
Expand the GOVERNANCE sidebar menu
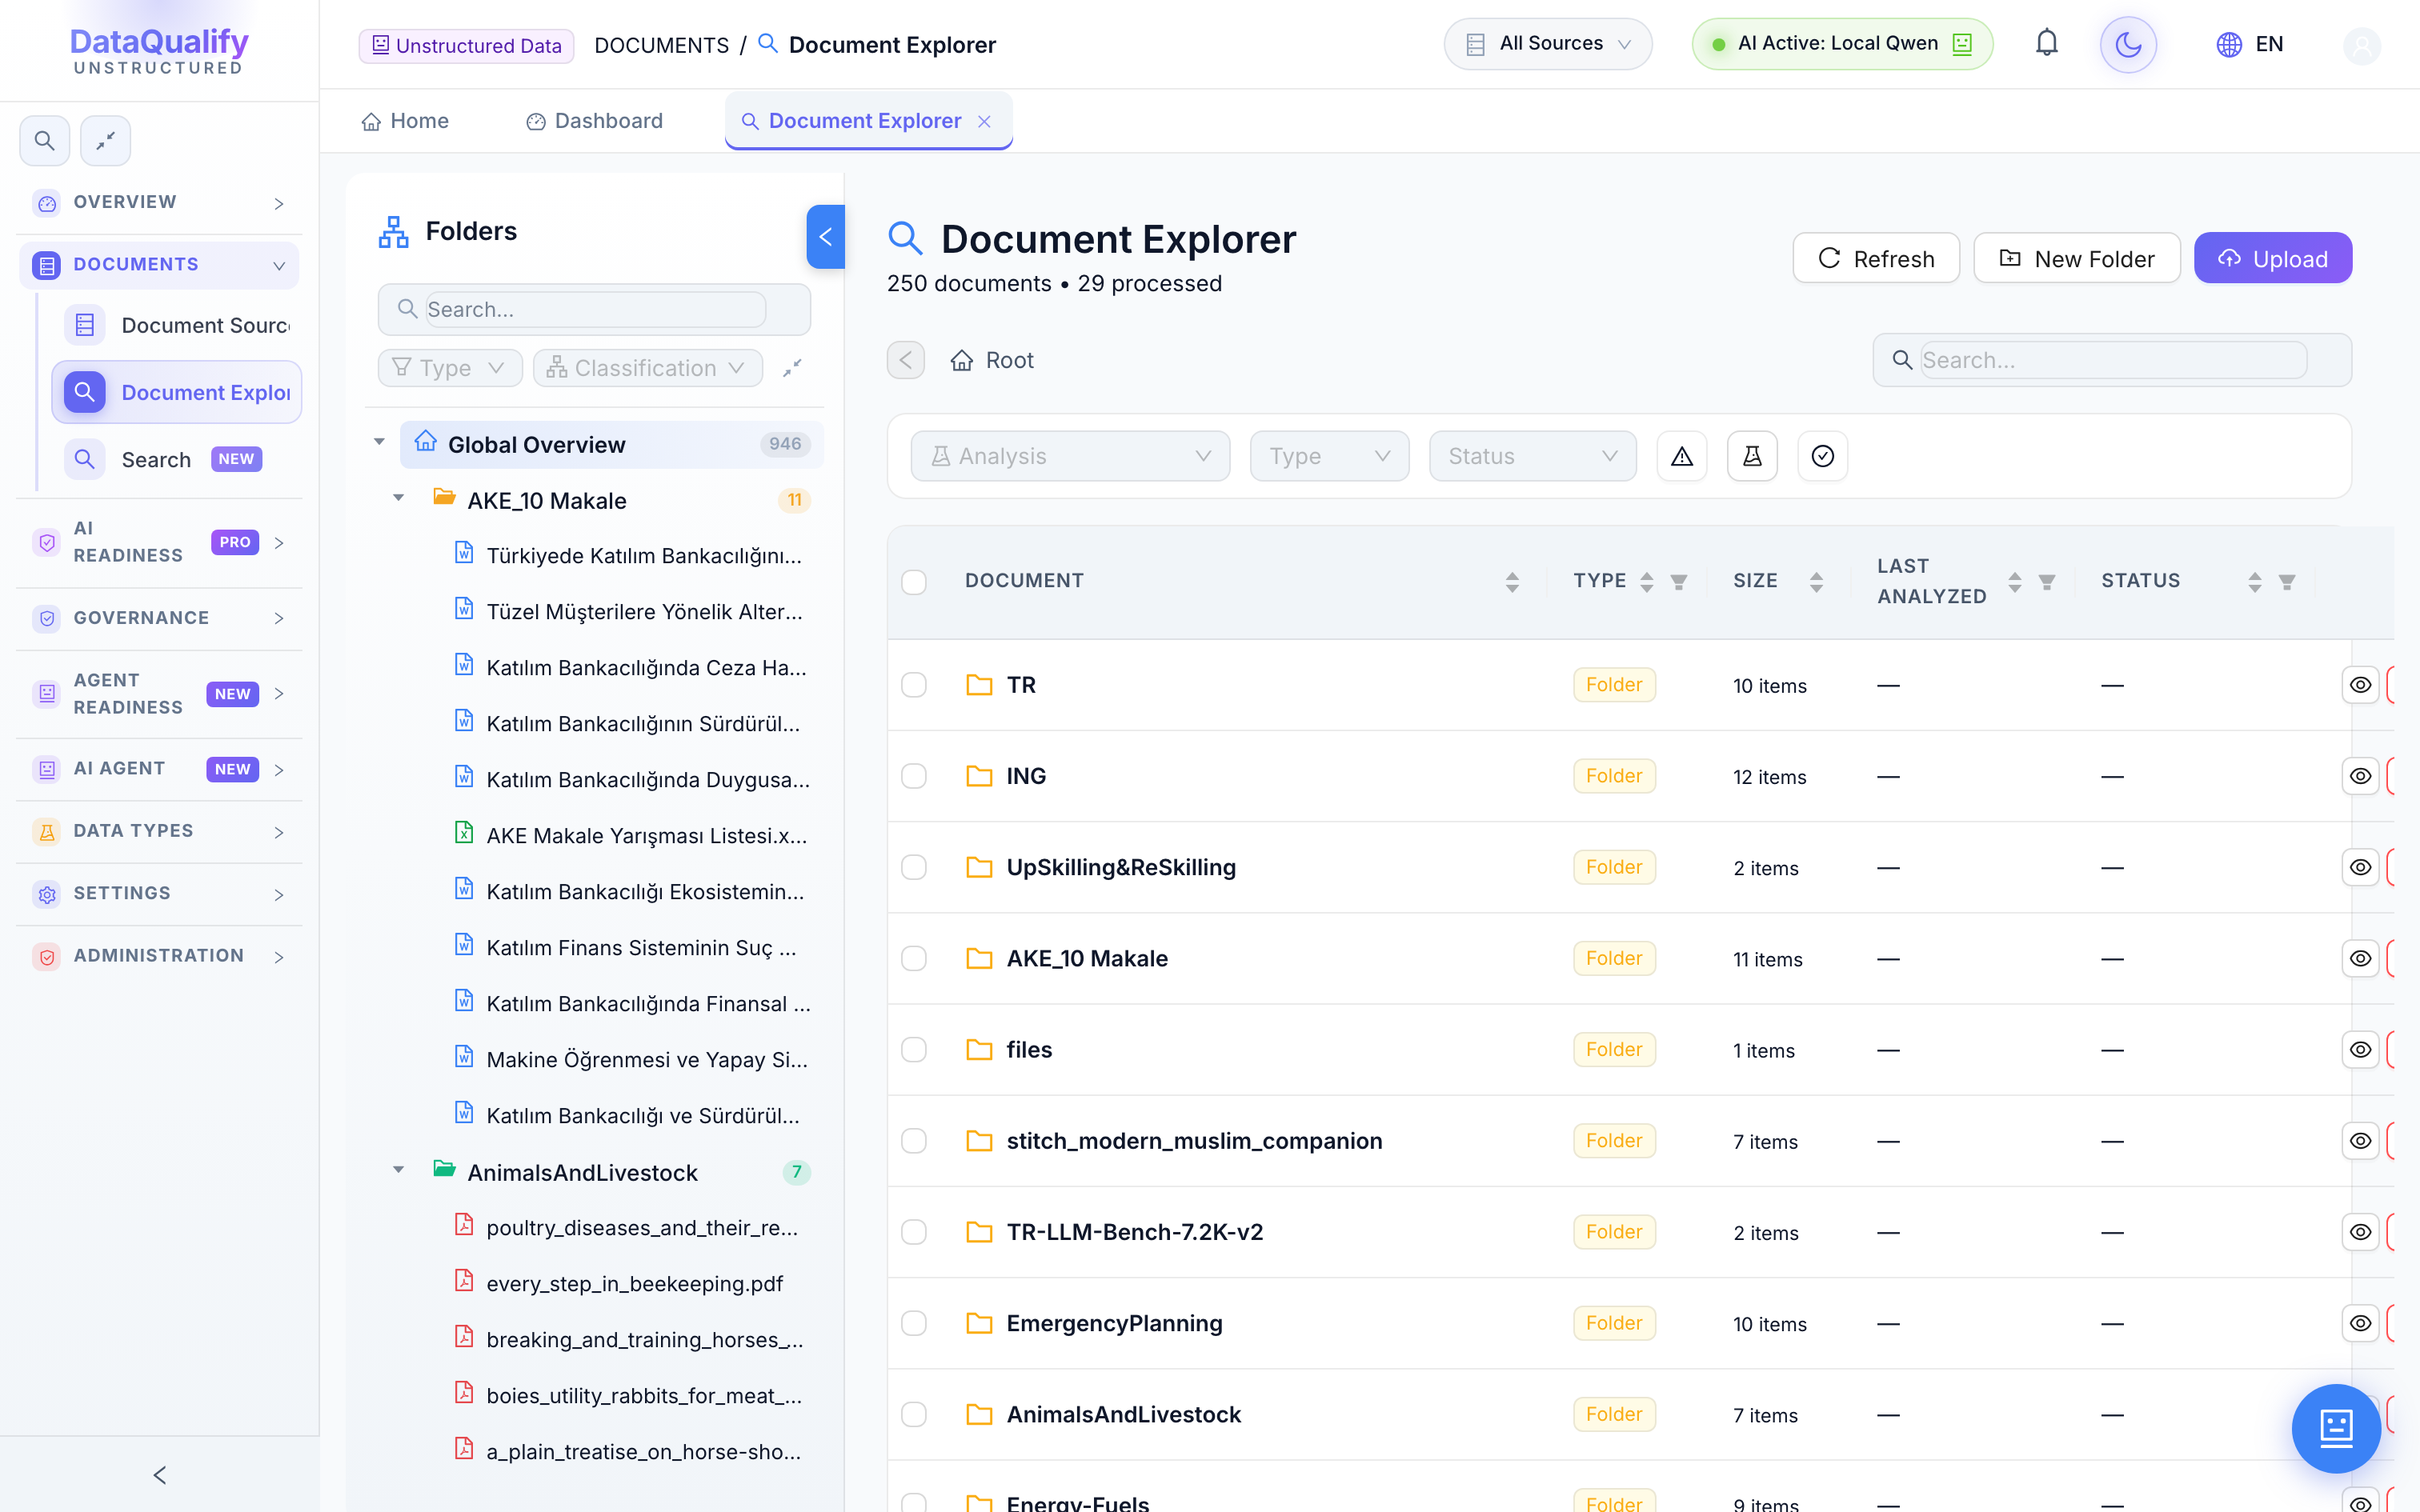160,618
